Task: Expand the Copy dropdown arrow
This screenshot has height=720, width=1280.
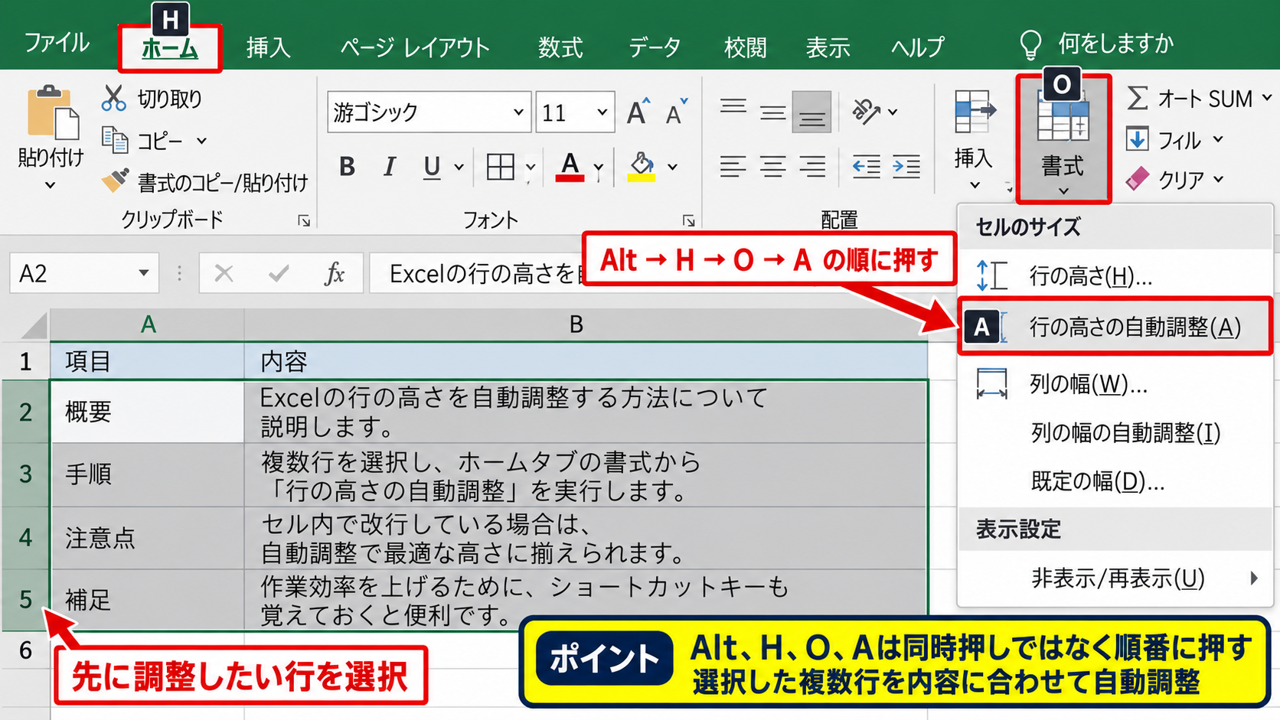Action: [201, 141]
